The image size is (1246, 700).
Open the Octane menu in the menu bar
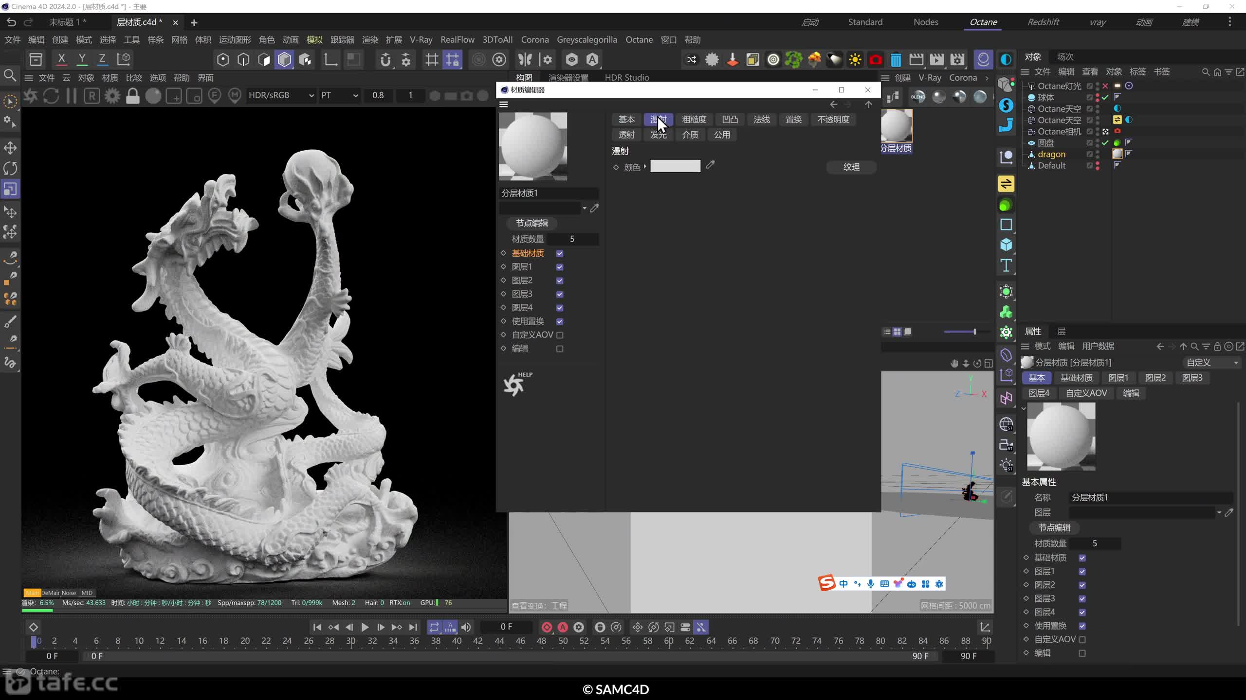click(639, 40)
